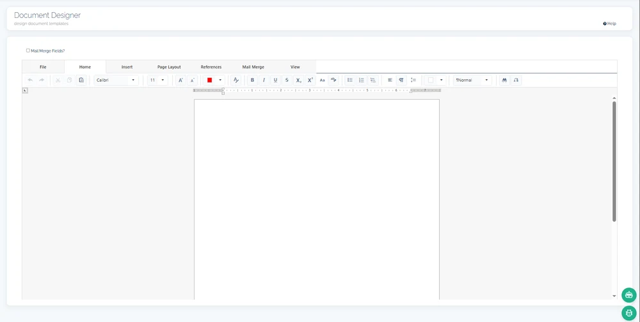This screenshot has width=640, height=322.
Task: Click the paragraph alignment icon
Action: click(x=390, y=80)
